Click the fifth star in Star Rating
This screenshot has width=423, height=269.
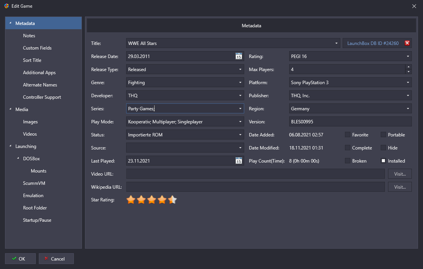172,200
